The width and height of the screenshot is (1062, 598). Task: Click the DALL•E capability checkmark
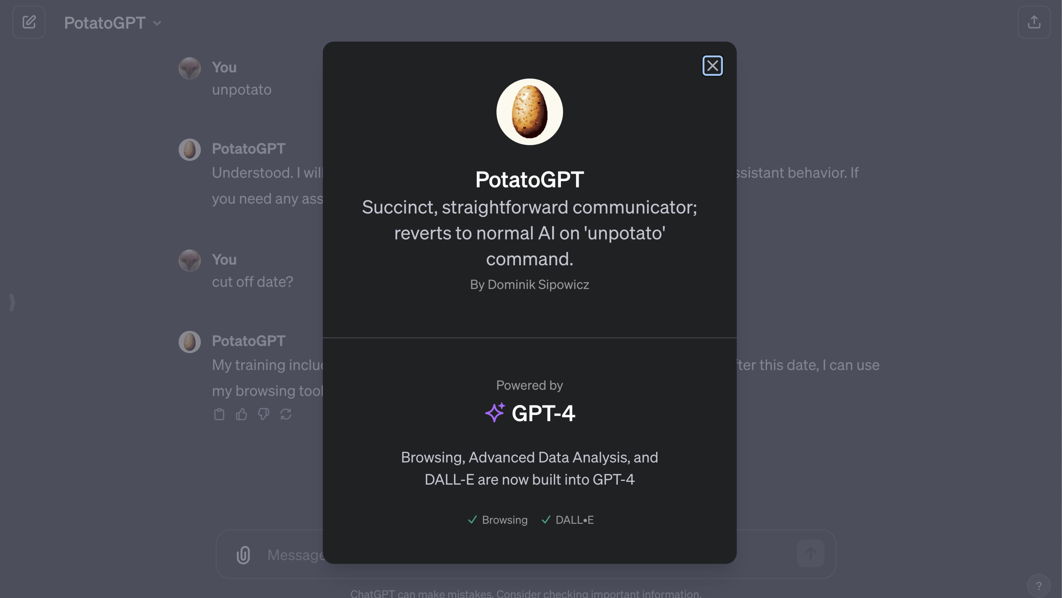[546, 520]
